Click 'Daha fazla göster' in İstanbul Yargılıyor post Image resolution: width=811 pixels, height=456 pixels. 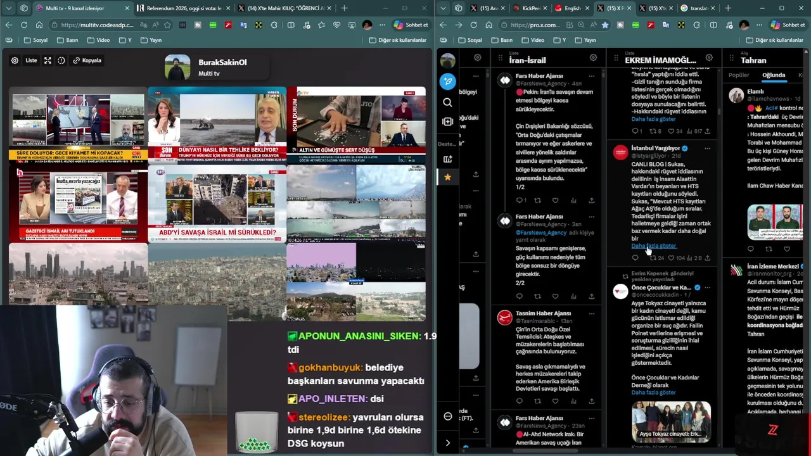pos(654,246)
